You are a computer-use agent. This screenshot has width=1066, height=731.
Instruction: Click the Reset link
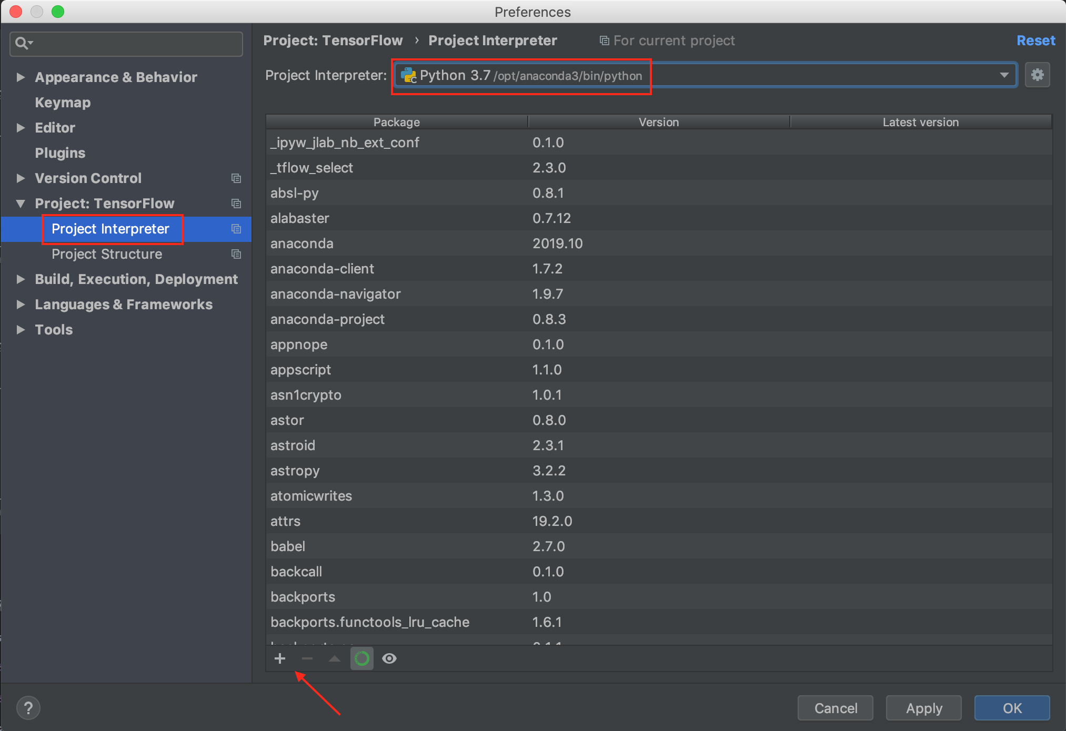(1035, 40)
